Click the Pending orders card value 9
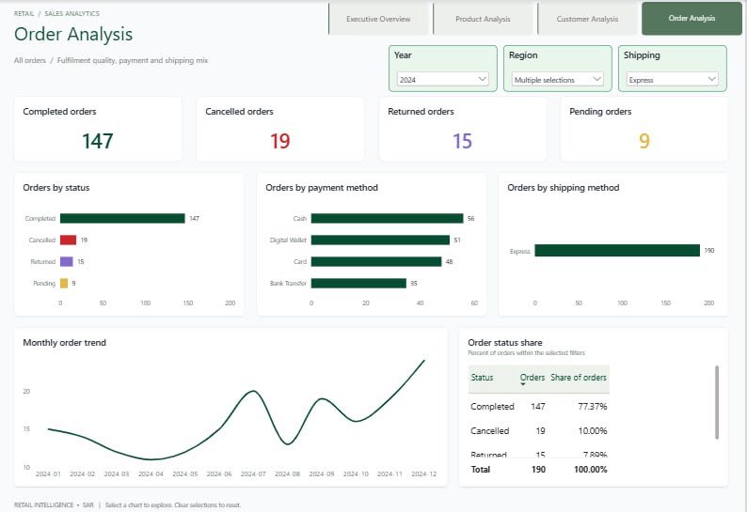The height and width of the screenshot is (512, 747). 644,141
